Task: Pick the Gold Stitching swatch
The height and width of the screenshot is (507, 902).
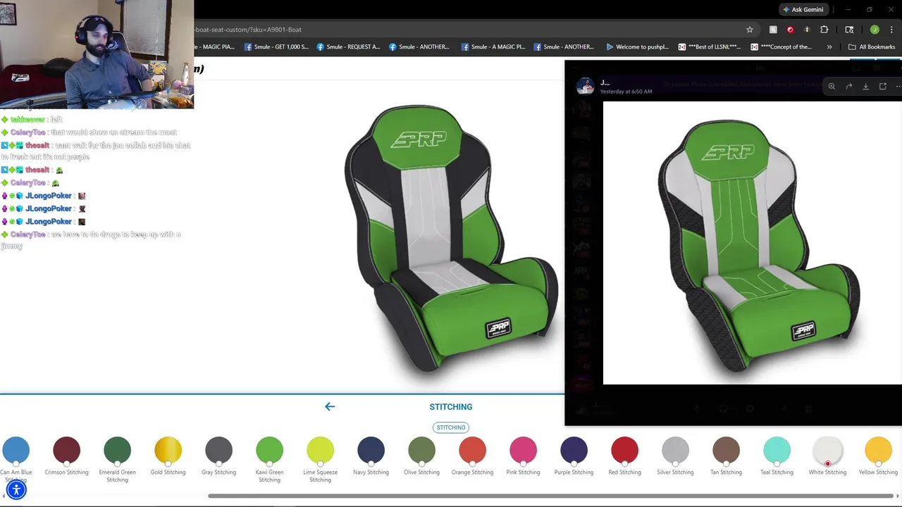Action: coord(168,451)
